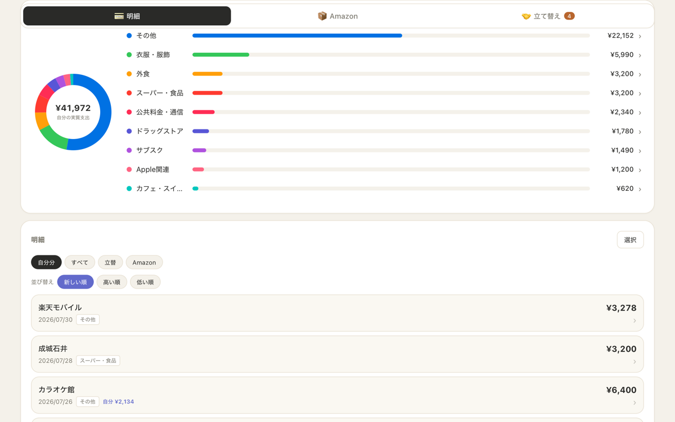
Task: Click the red dot beside スーパー・食品
Action: [x=129, y=93]
